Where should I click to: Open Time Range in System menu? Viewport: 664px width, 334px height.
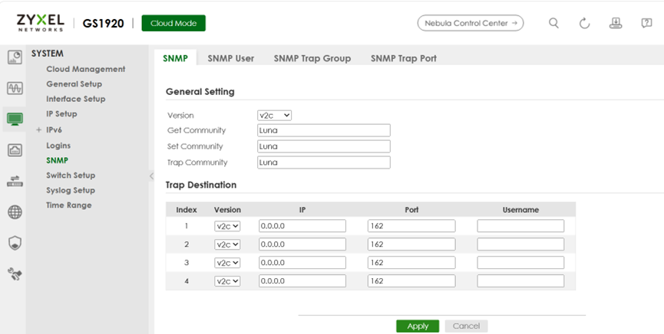[69, 205]
